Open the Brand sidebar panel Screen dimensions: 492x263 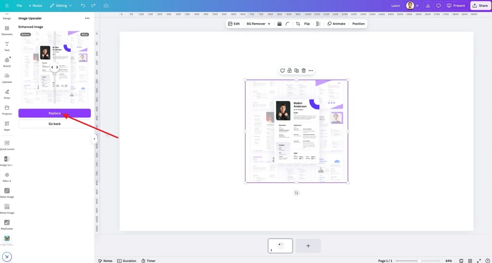point(7,62)
